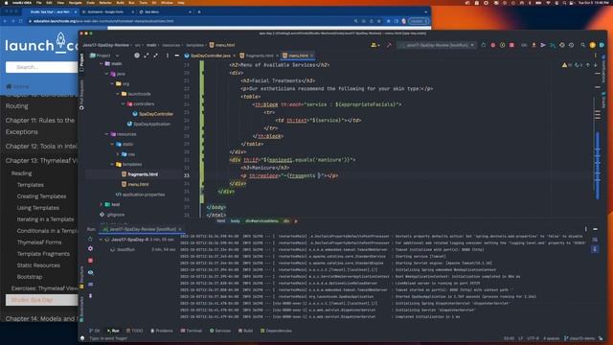Image resolution: width=613 pixels, height=345 pixels.
Task: Go to previous highlighted problem up arrow
Action: click(x=587, y=65)
